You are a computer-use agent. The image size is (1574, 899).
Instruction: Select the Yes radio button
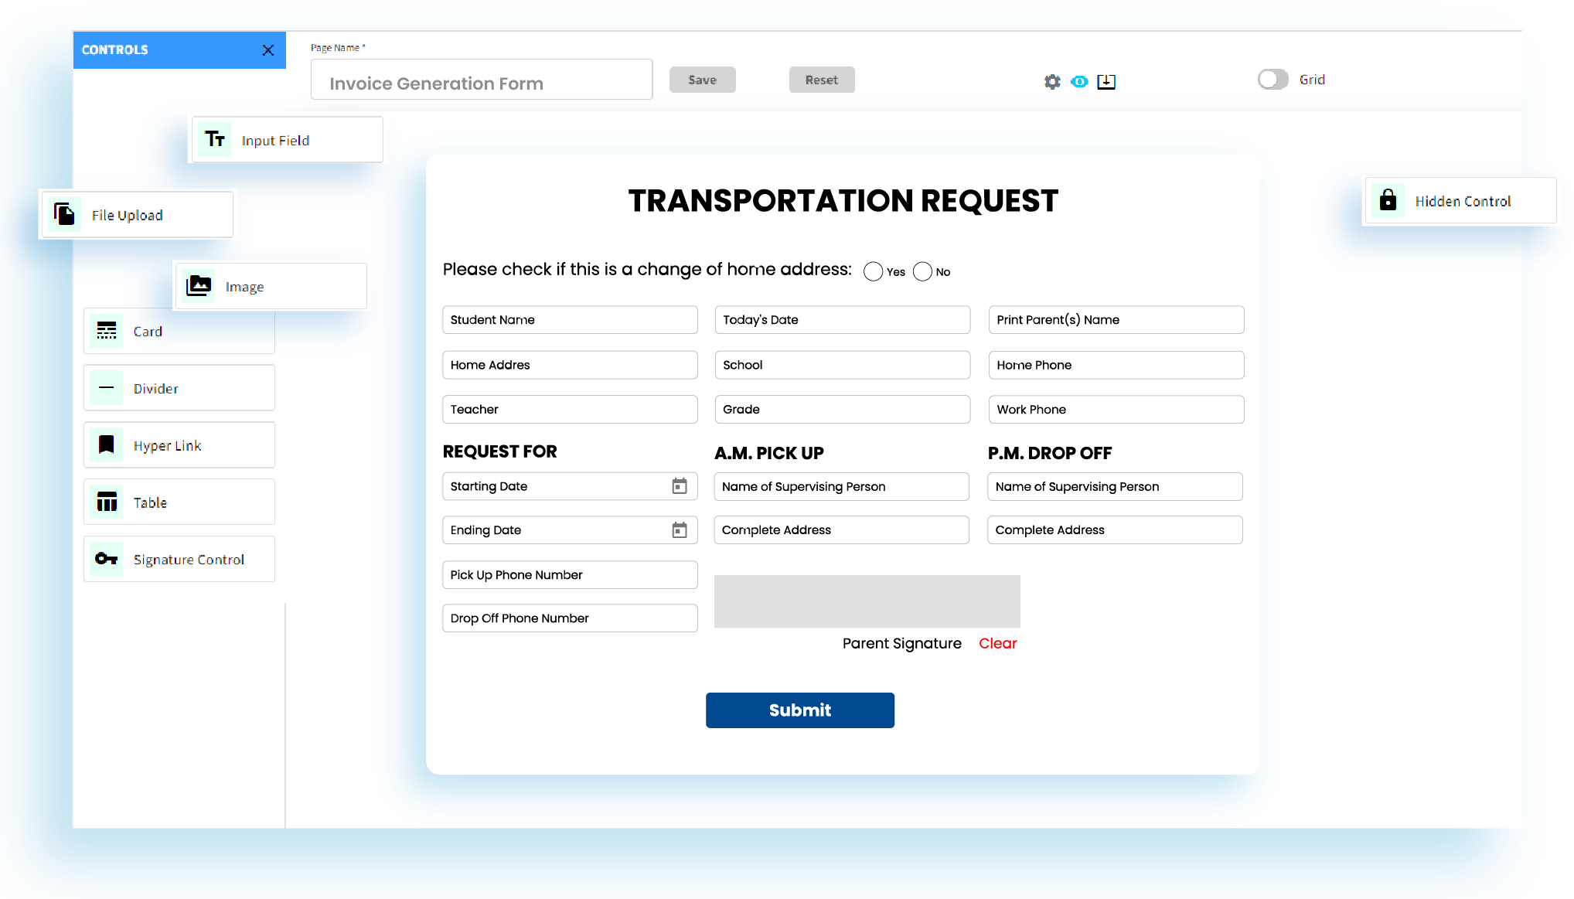(873, 271)
